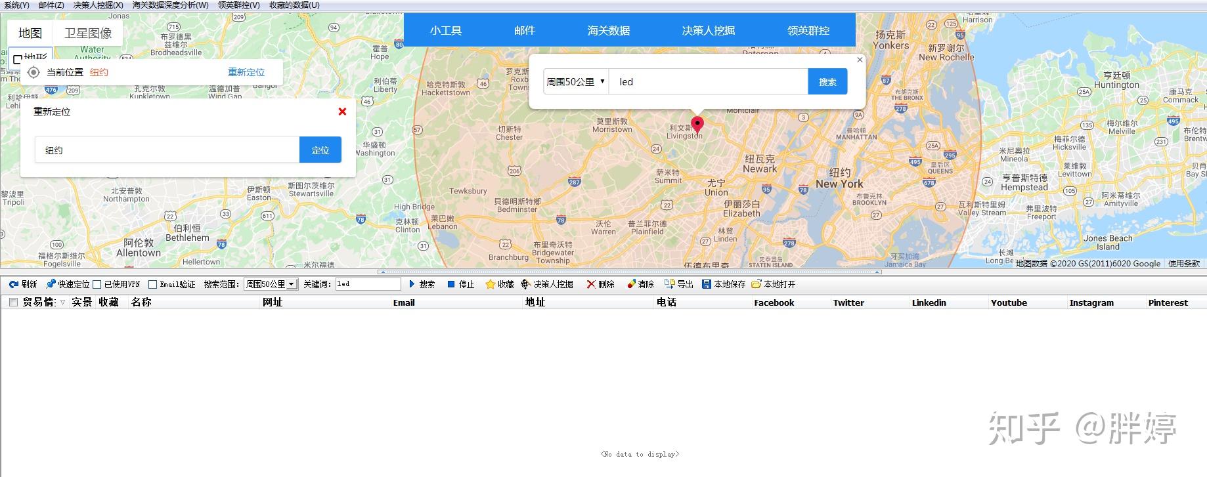
Task: Click the blue 定位 button
Action: [x=320, y=150]
